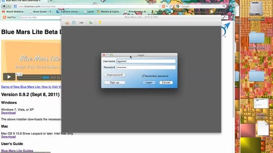
Task: Open the yellow help question mark icon
Action: coord(100,23)
